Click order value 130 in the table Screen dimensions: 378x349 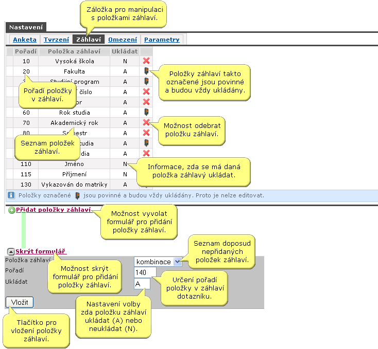(x=26, y=185)
